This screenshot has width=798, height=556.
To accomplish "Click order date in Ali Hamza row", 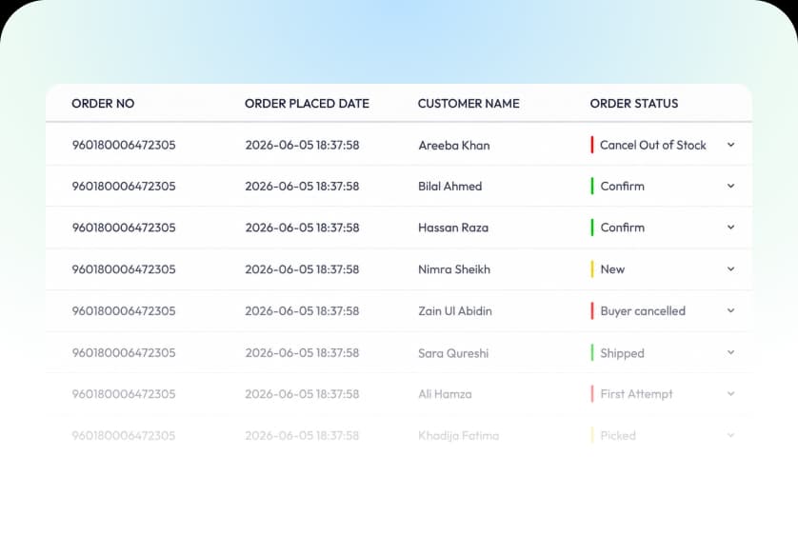I will [x=302, y=394].
